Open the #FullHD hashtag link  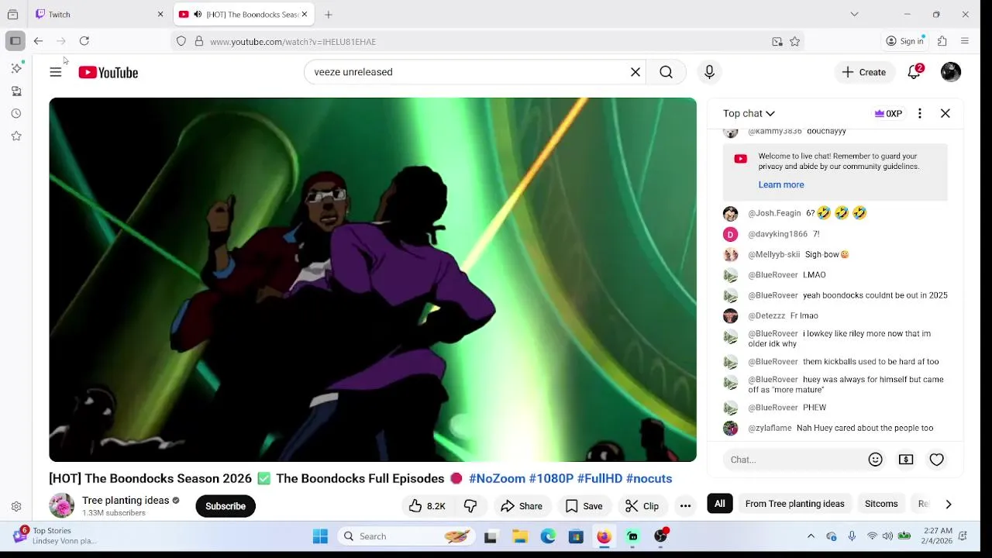click(600, 478)
